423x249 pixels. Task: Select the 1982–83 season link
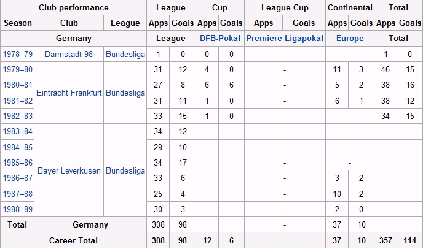(x=17, y=117)
